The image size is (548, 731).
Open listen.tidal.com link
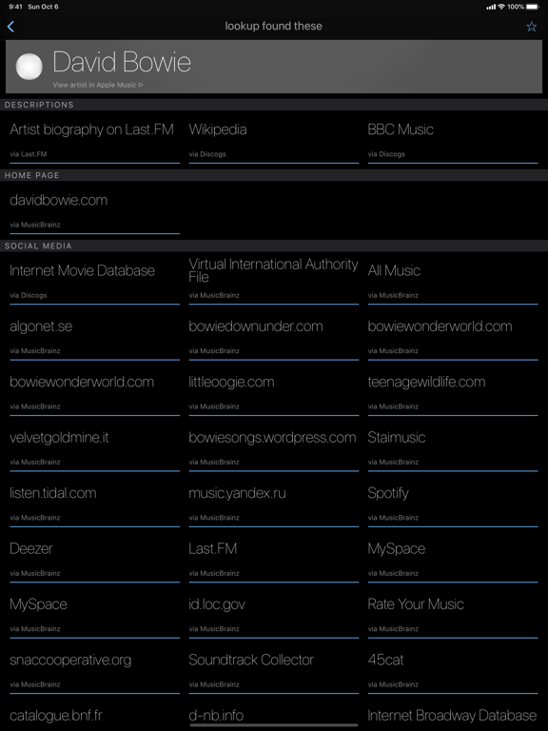94,504
